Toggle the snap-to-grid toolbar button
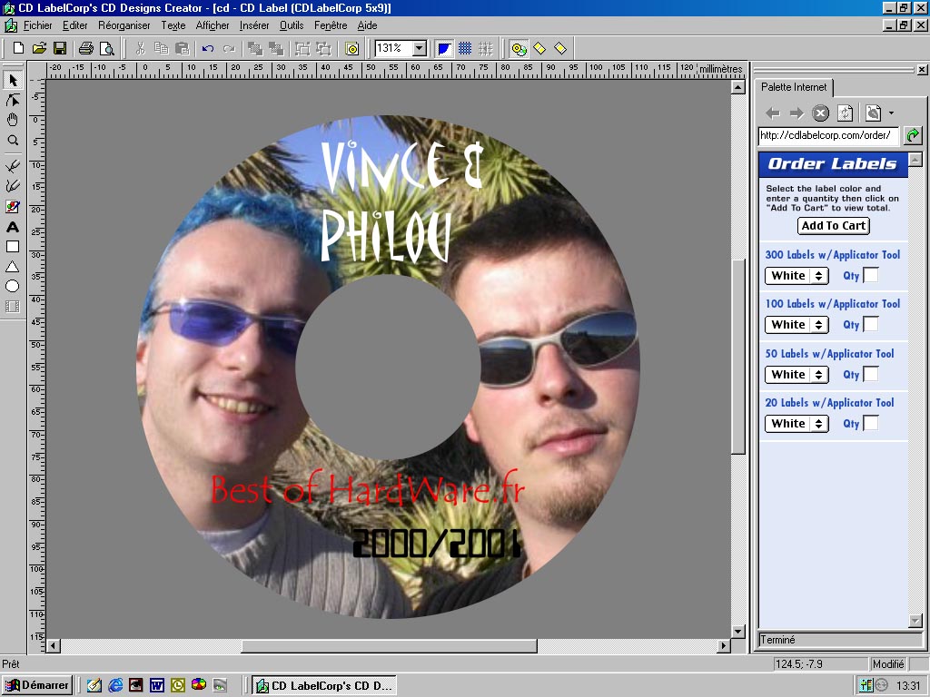This screenshot has height=697, width=930. [x=486, y=49]
